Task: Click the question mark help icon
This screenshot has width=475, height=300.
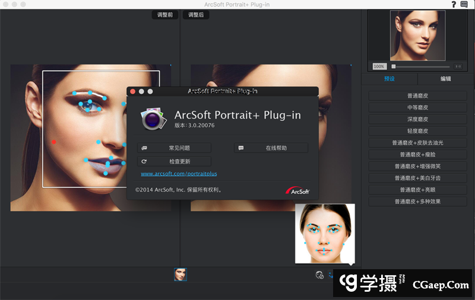Action: [x=454, y=4]
